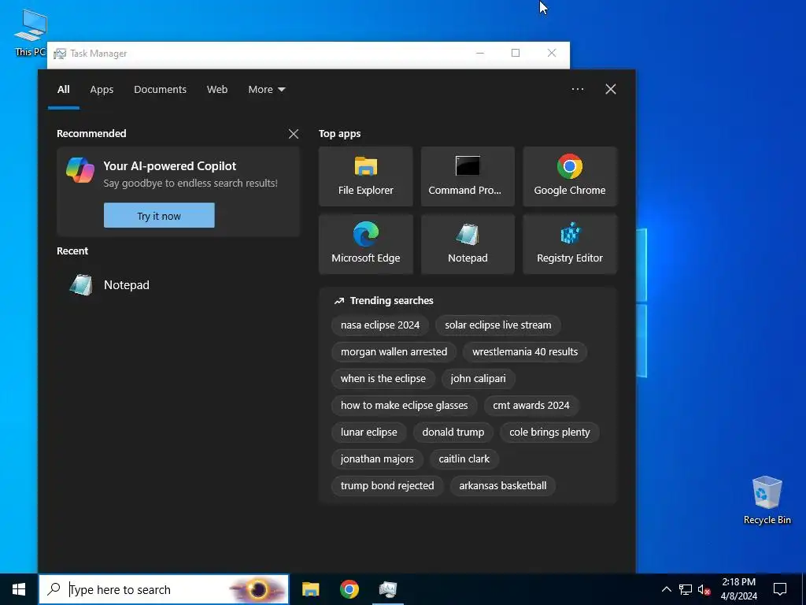Click the 'Trending searches' heading
This screenshot has width=806, height=605.
[x=391, y=300]
